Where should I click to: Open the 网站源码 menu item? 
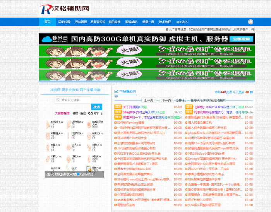click(81, 22)
